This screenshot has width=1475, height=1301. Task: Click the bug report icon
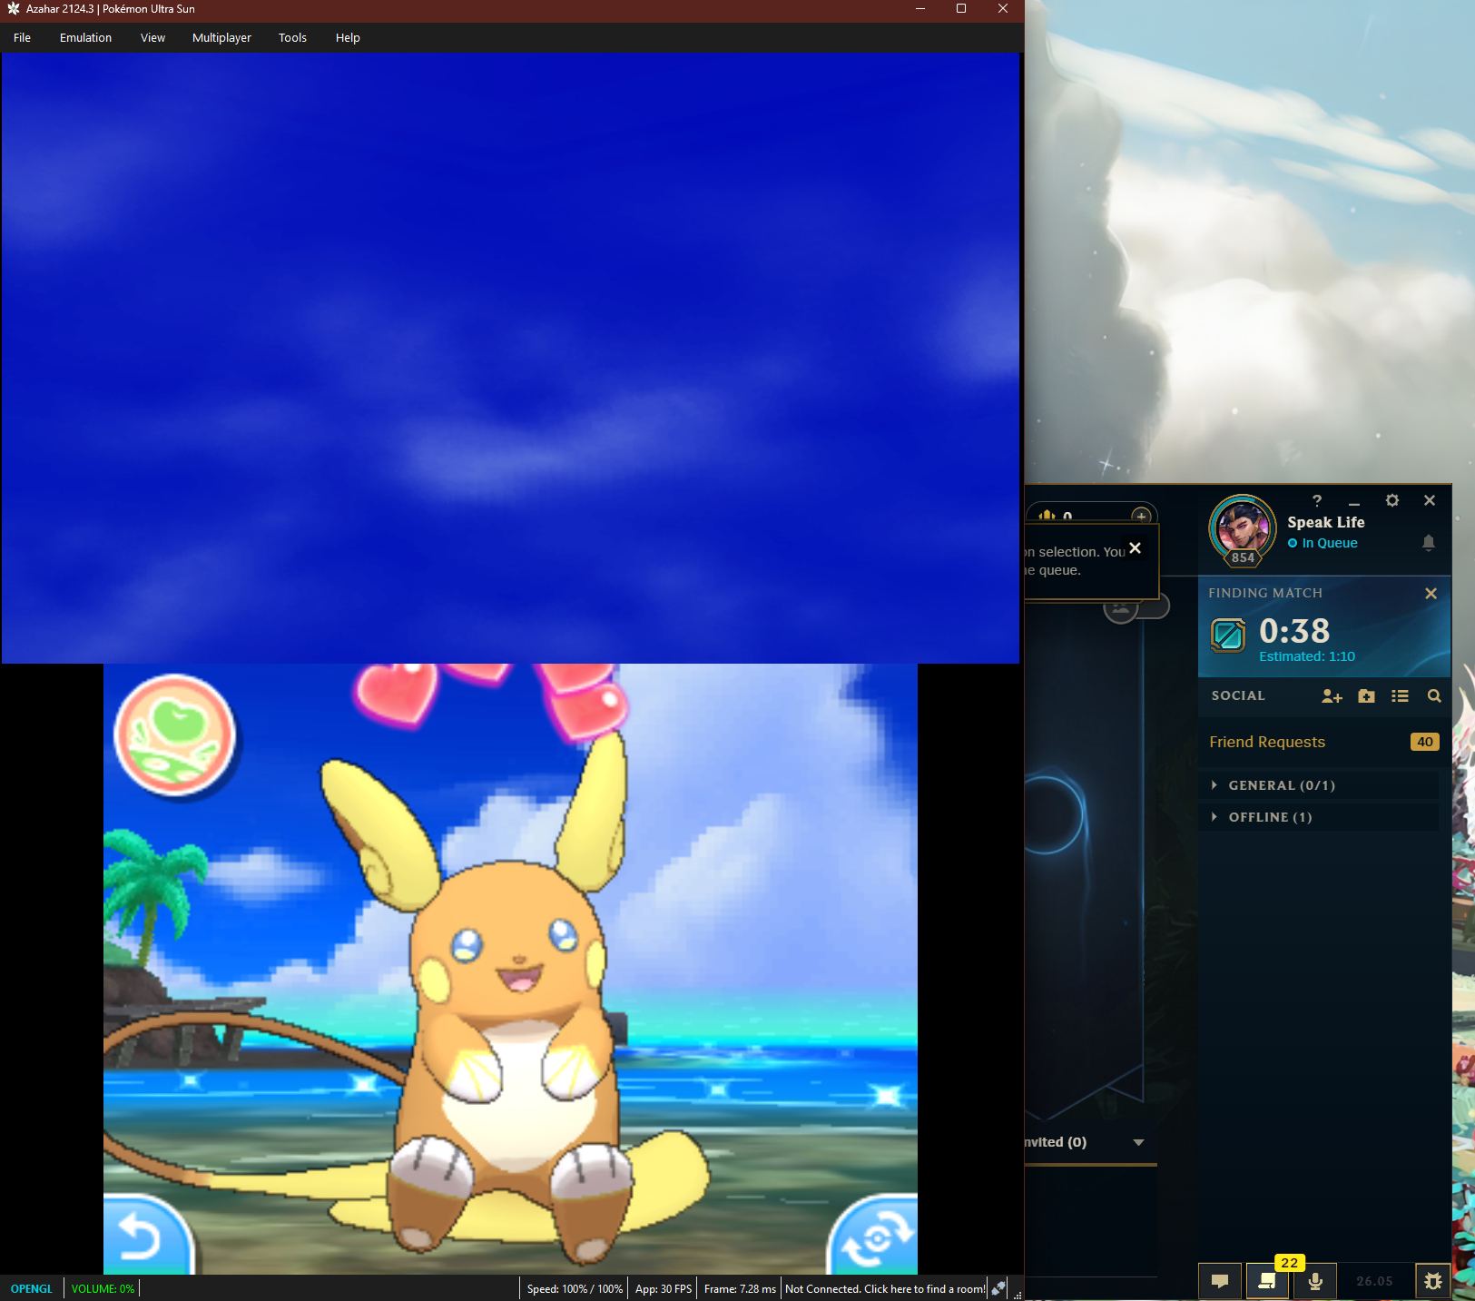pyautogui.click(x=1432, y=1281)
